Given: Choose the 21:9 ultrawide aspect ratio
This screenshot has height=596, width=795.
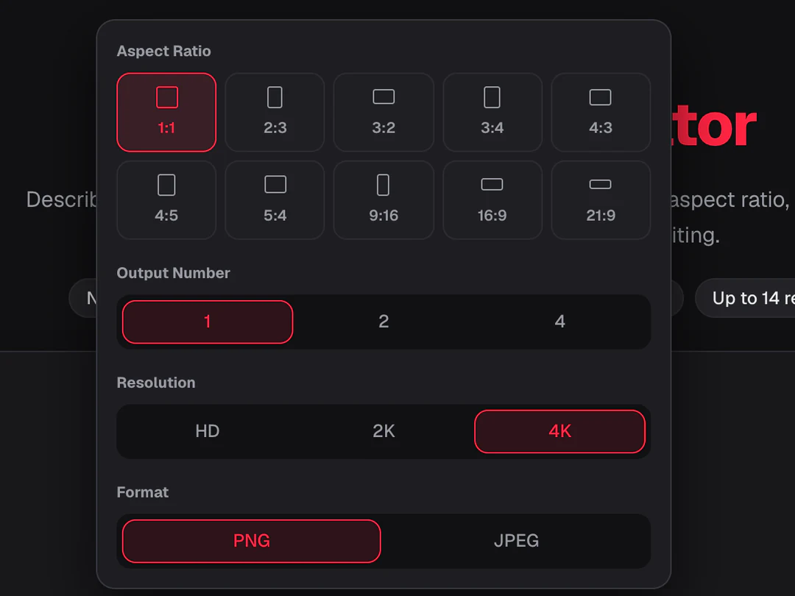Looking at the screenshot, I should point(601,199).
